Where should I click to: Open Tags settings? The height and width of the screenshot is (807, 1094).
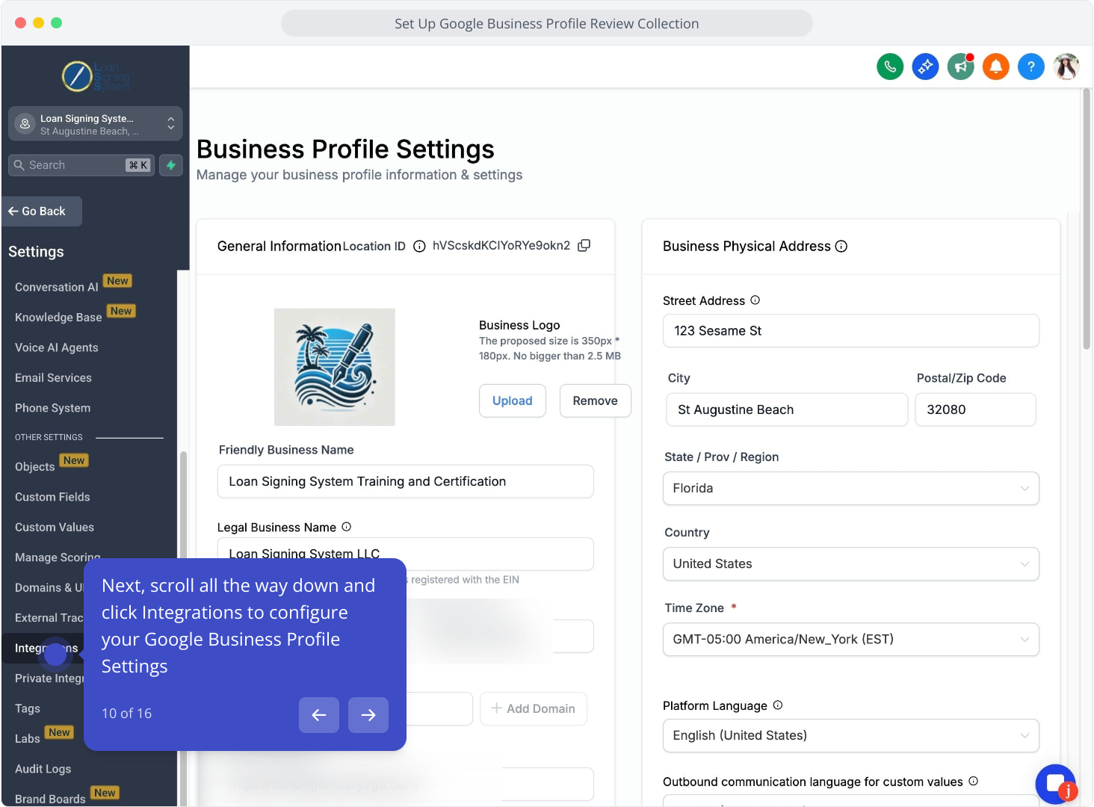[x=28, y=708]
